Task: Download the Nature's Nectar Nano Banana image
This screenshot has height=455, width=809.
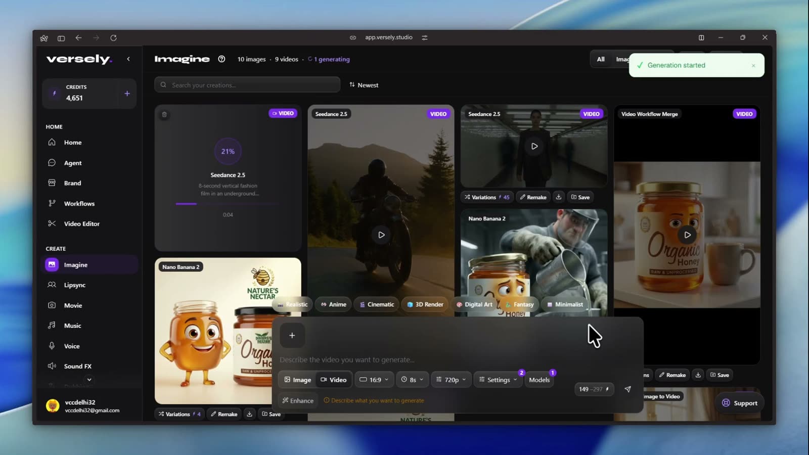Action: tap(249, 414)
